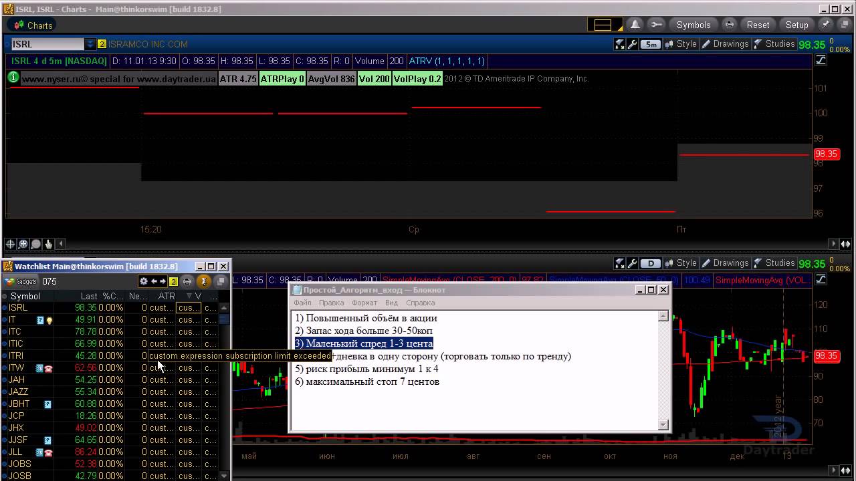Image resolution: width=856 pixels, height=481 pixels.
Task: Click the lightbulb icon on the IT row
Action: click(x=49, y=320)
